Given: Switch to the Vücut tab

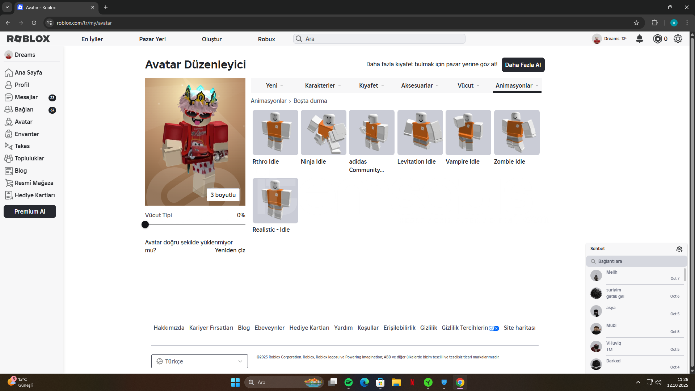Looking at the screenshot, I should coord(468,85).
